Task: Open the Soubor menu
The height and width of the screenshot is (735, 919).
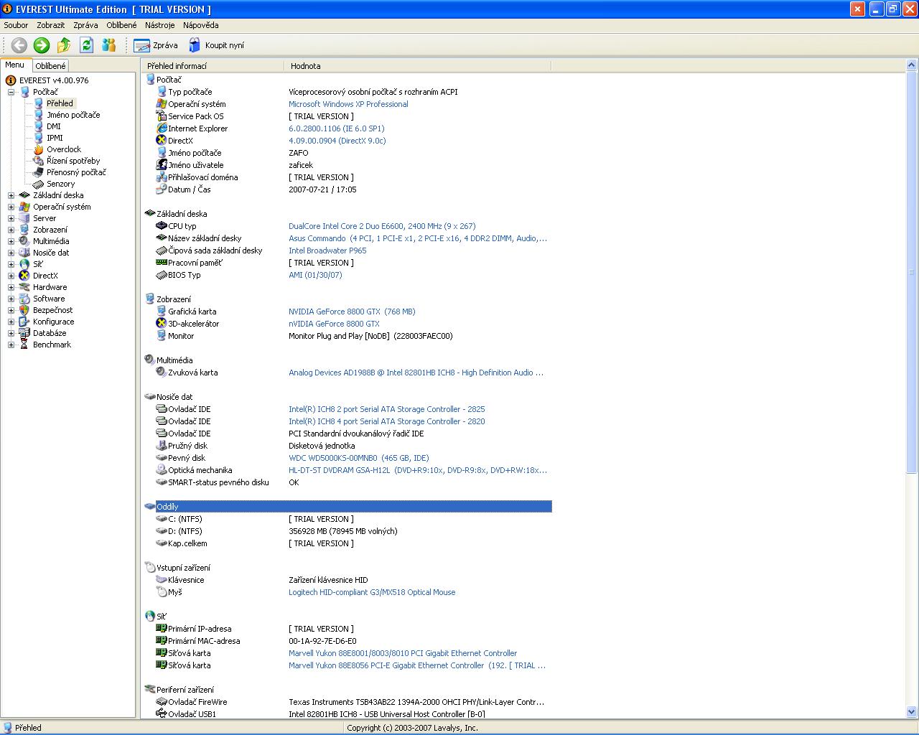Action: click(16, 25)
